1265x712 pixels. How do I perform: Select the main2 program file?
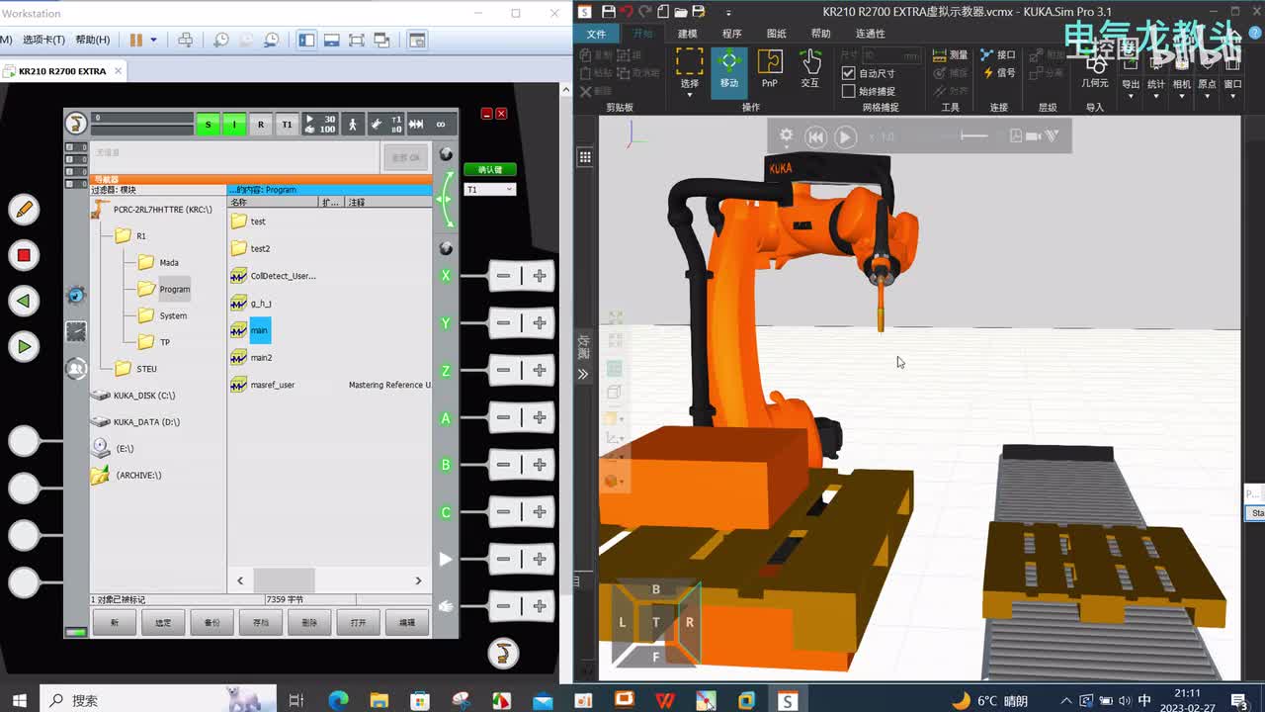point(261,357)
